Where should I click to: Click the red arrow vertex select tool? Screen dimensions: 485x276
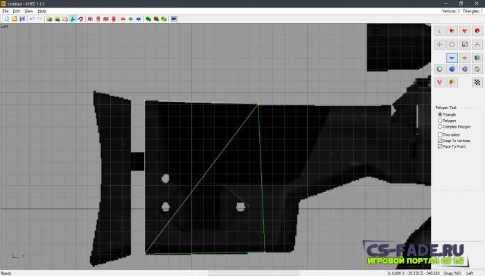452,31
